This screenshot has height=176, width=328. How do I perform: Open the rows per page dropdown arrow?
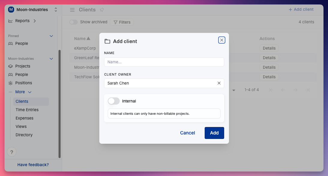pos(234,90)
